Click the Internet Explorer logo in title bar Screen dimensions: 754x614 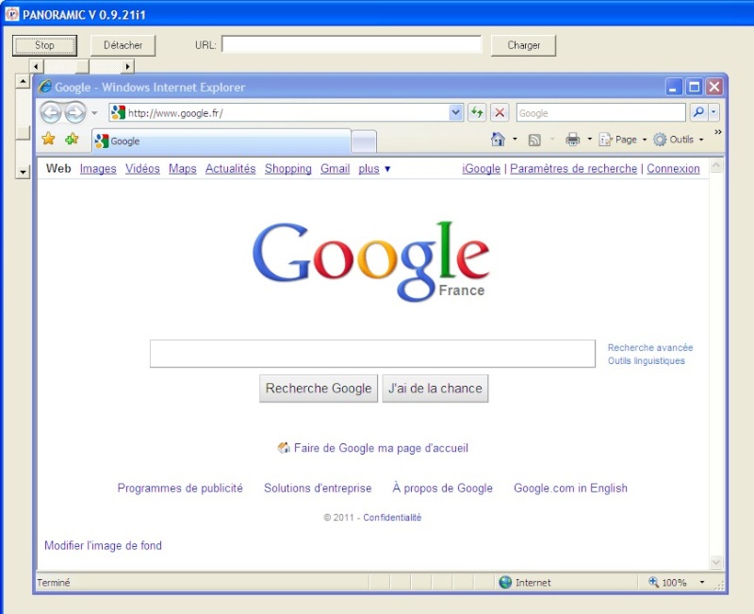44,87
